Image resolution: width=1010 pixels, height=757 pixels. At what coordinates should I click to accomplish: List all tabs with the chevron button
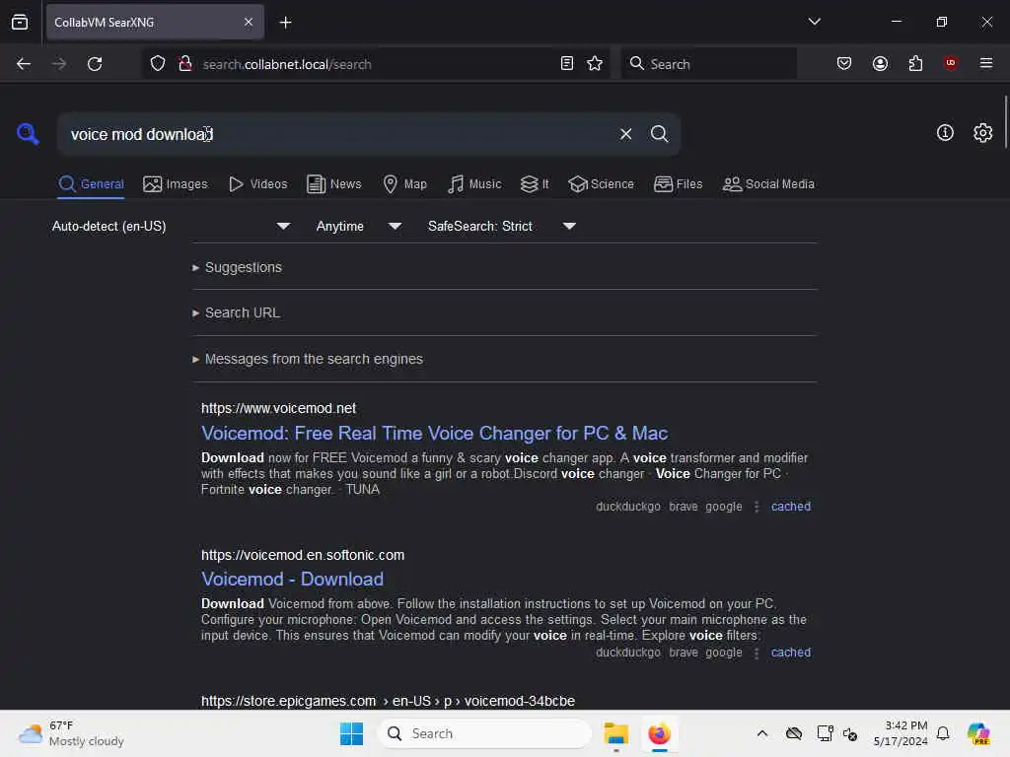tap(814, 22)
